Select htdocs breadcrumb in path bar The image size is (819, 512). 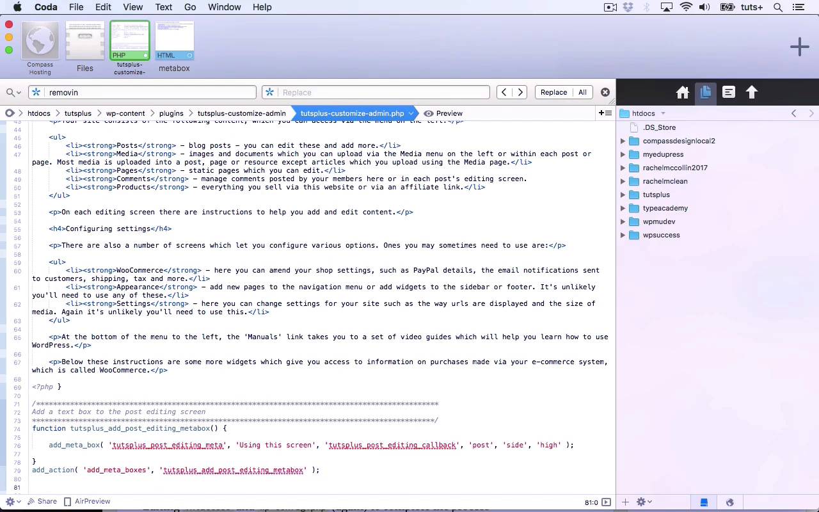pos(39,113)
